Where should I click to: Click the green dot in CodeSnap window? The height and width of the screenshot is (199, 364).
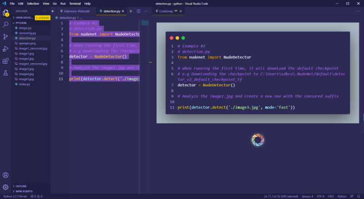click(183, 38)
